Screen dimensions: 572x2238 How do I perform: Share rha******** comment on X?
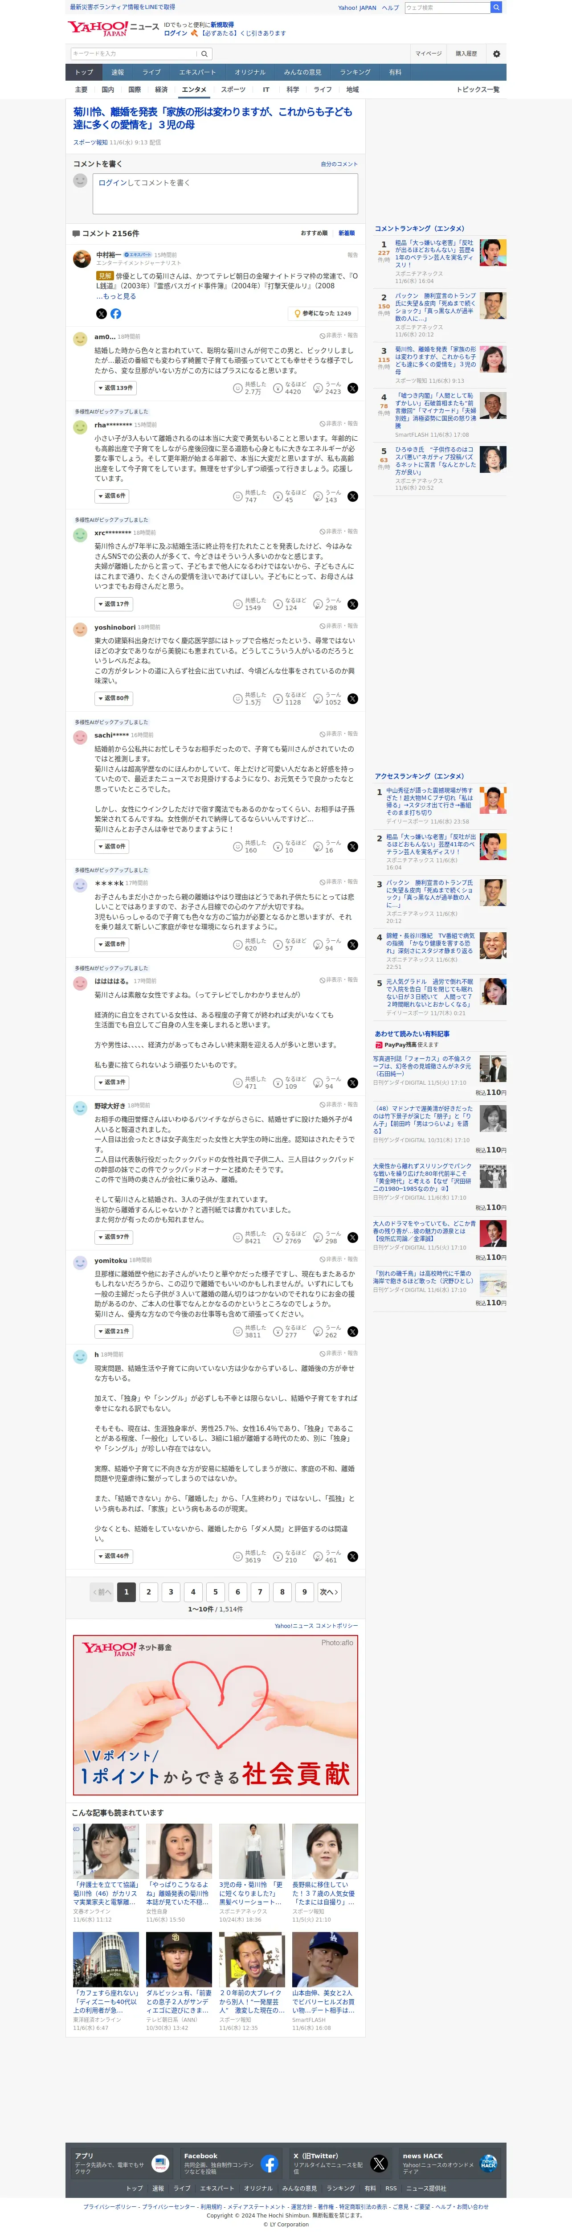[x=352, y=496]
